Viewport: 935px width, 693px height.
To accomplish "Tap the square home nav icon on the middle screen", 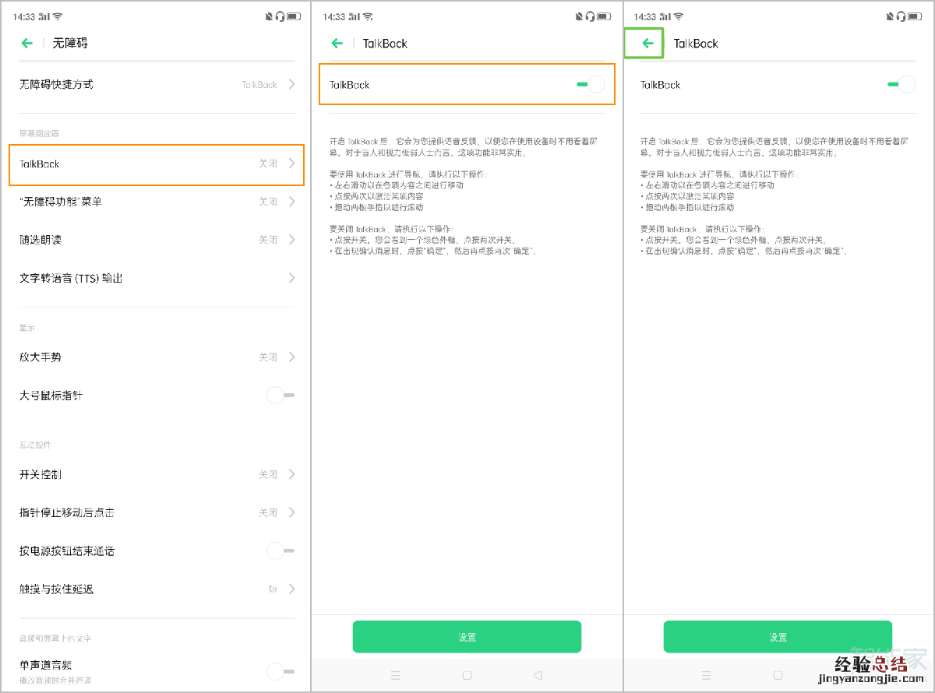I will pos(467,675).
